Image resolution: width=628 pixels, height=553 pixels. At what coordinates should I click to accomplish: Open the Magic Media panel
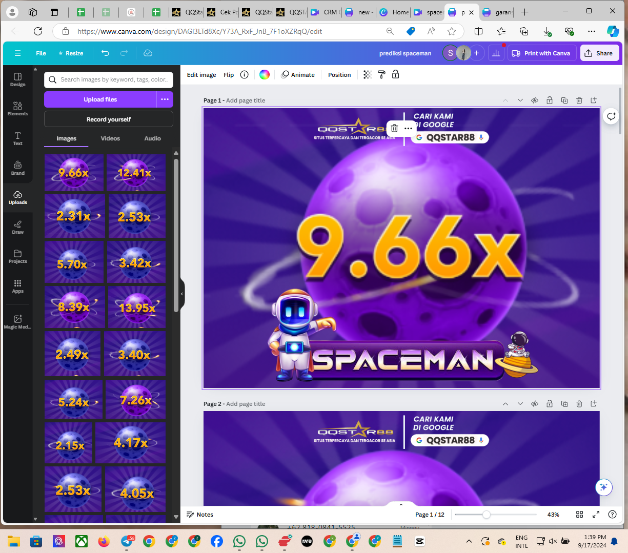18,322
